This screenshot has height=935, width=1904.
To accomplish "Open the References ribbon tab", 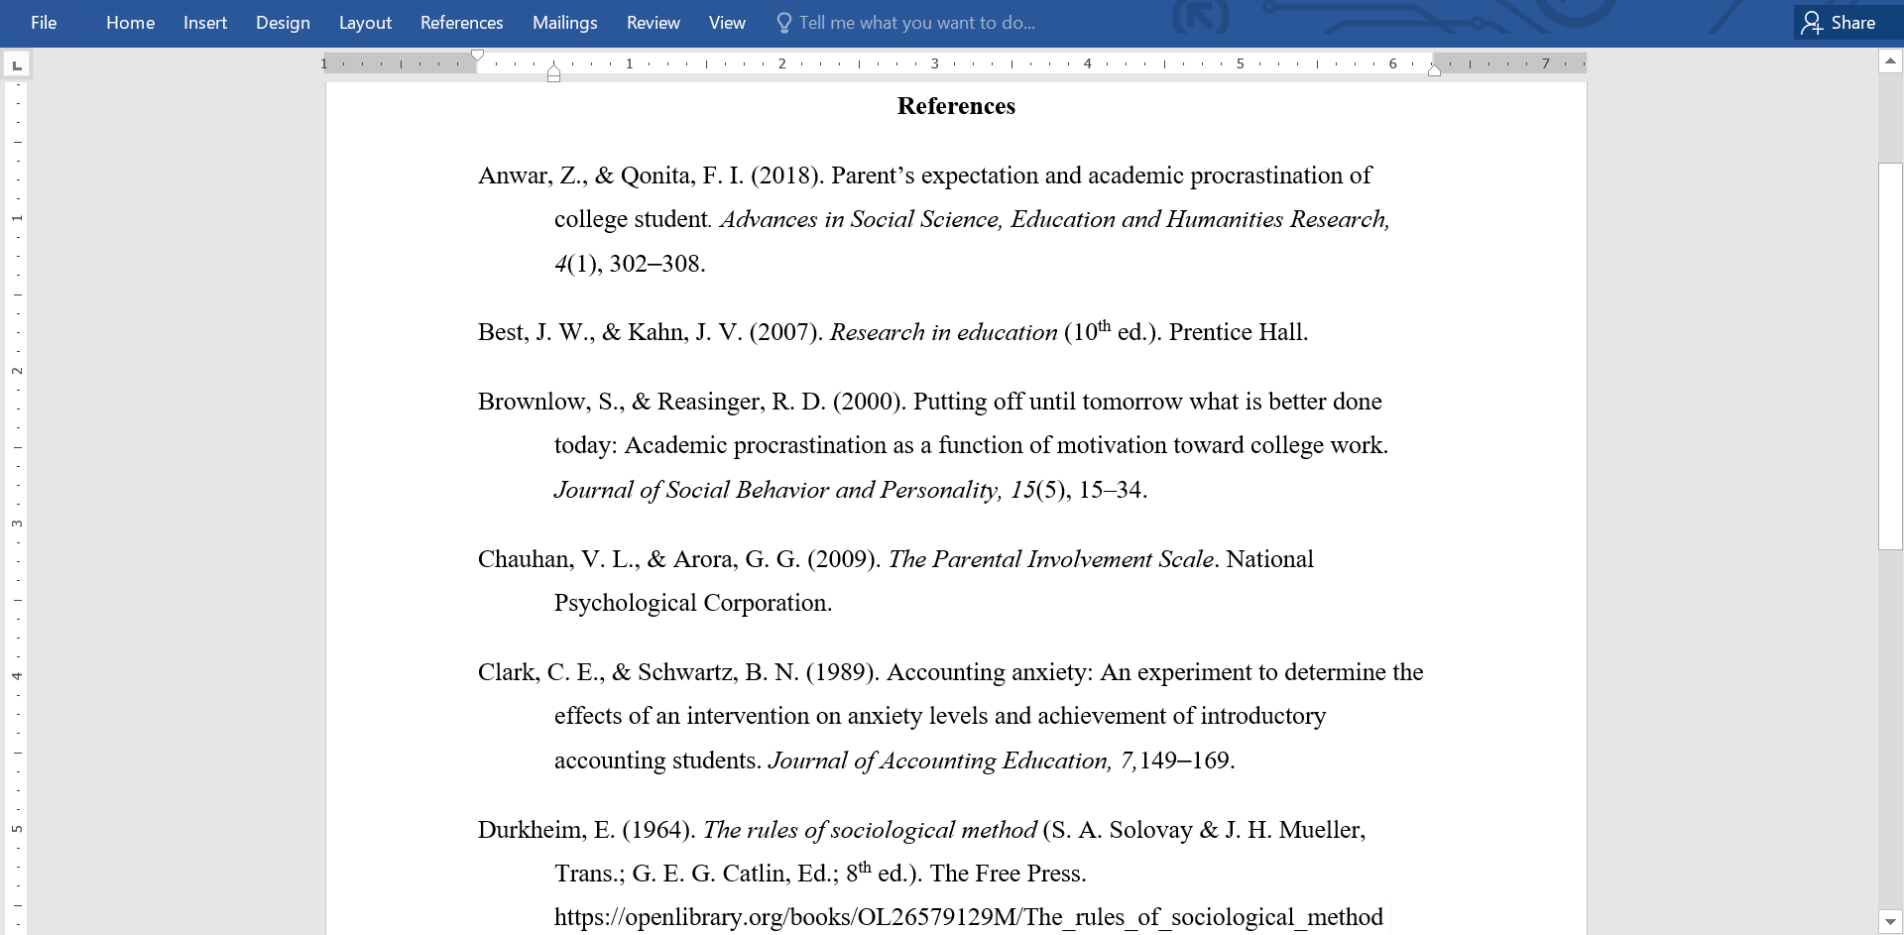I will coord(461,23).
